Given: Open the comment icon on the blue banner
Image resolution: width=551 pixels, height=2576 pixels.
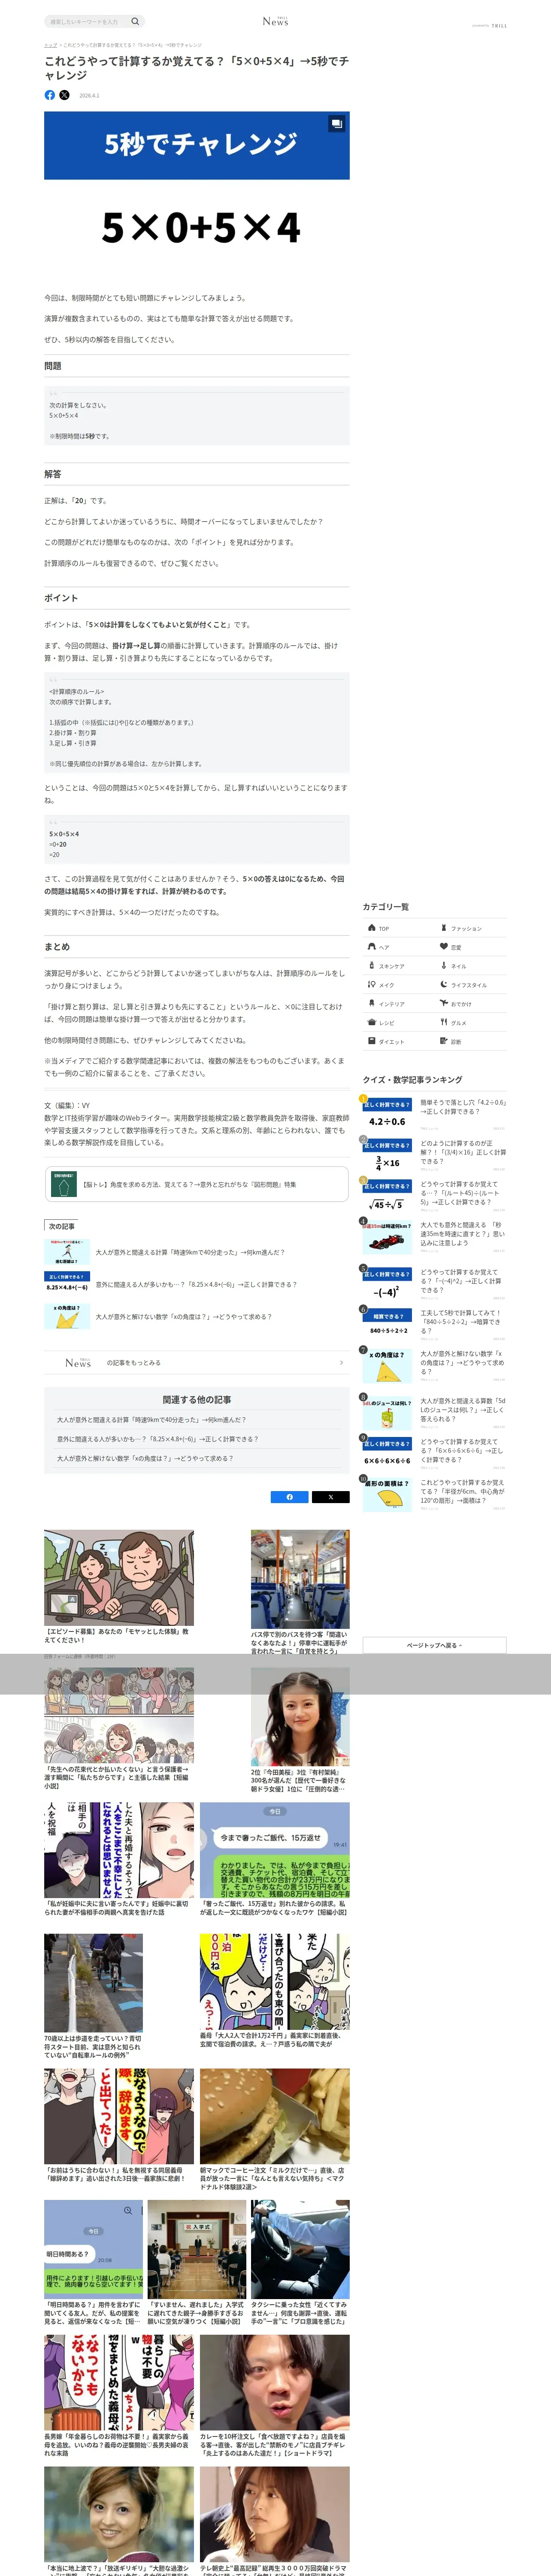Looking at the screenshot, I should click(336, 124).
